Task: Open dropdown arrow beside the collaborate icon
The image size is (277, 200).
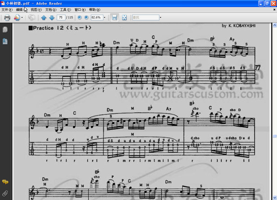Action: click(x=22, y=18)
